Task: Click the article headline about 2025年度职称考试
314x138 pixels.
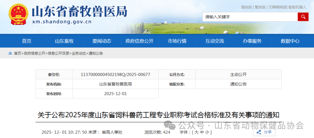Action: tap(158, 115)
